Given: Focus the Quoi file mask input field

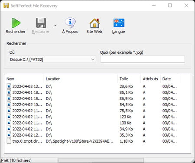Looking at the screenshot, I should click(143, 59).
